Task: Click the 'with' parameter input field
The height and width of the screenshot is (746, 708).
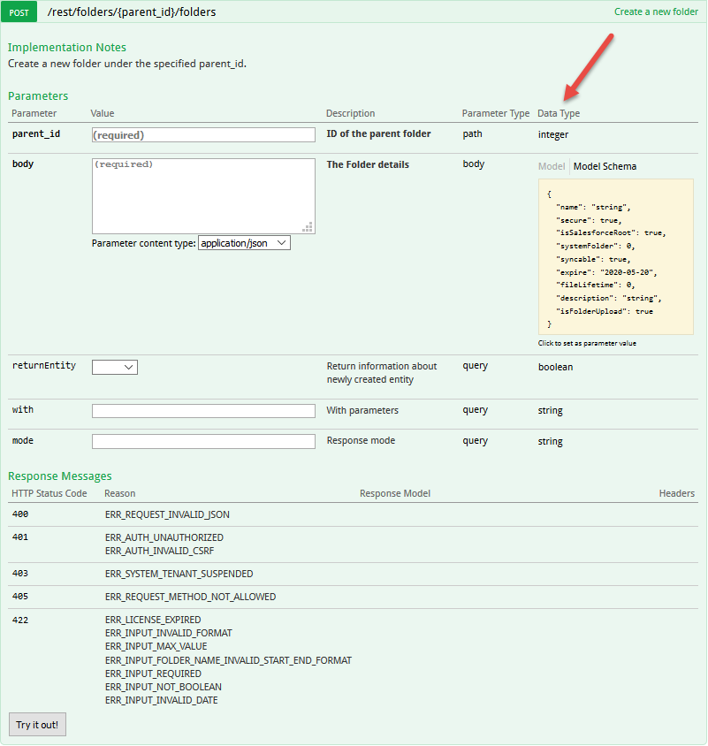Action: click(203, 411)
